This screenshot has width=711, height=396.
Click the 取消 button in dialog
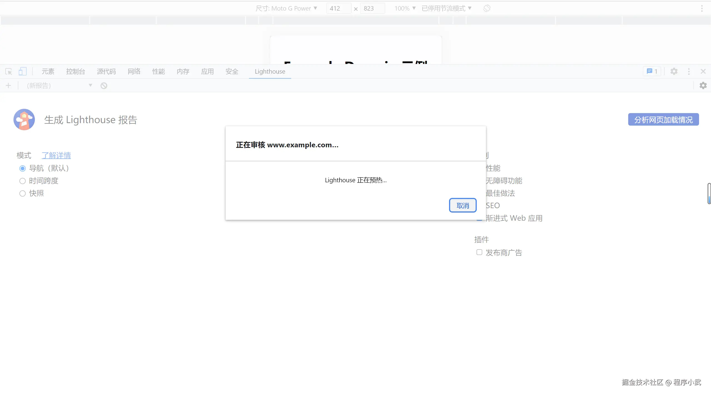(463, 206)
